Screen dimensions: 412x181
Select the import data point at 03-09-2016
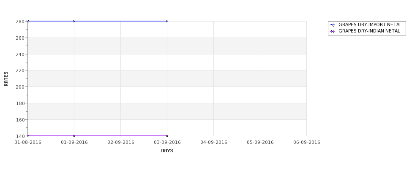coord(167,21)
